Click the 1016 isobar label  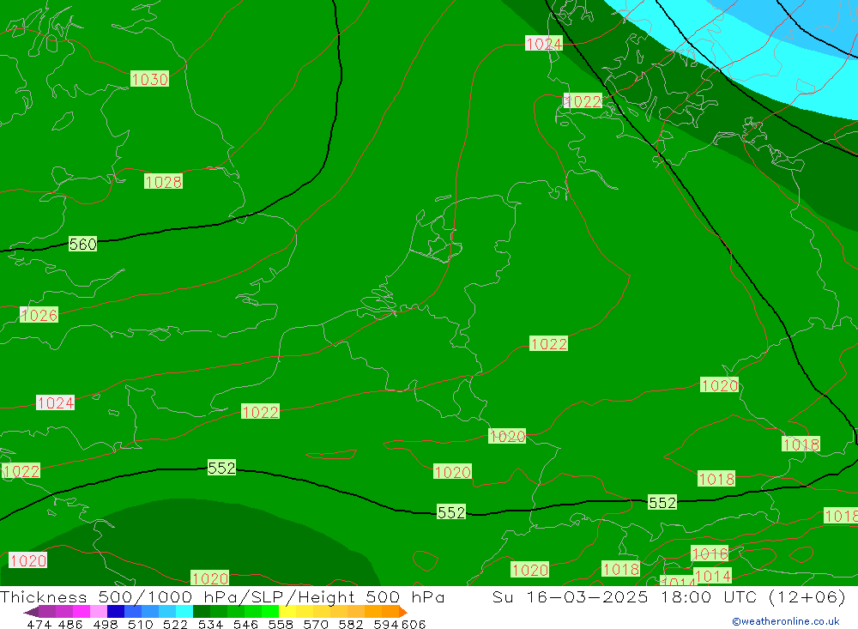tap(710, 553)
